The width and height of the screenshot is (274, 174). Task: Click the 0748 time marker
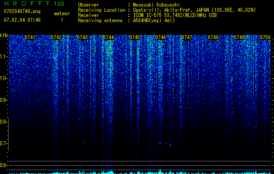pos(213,37)
